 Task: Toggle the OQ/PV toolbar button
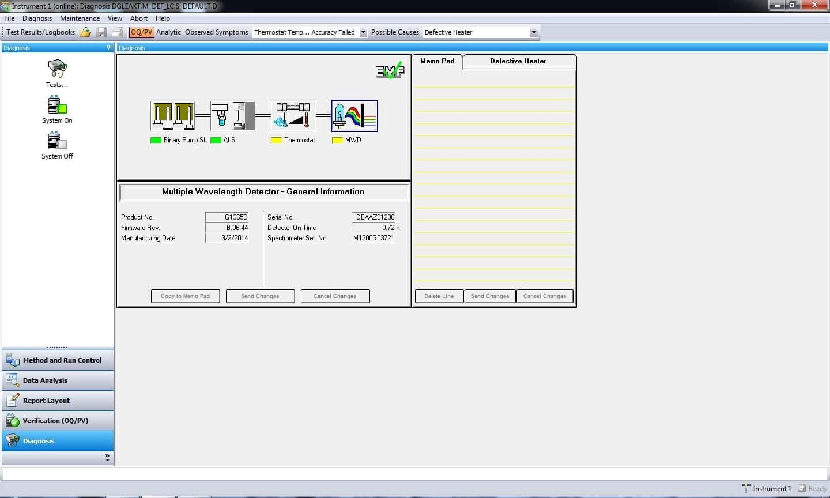click(x=141, y=32)
